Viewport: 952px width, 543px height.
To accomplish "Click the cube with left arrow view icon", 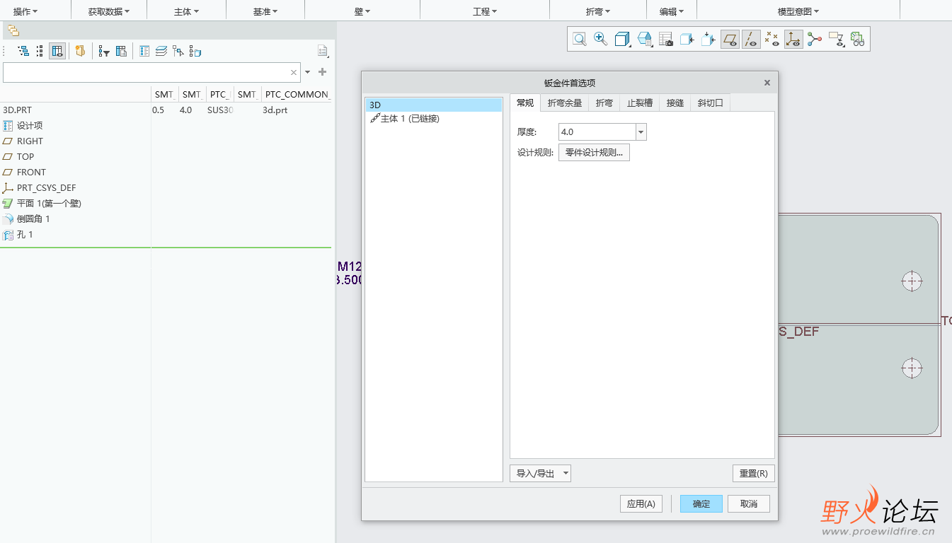I will (687, 40).
